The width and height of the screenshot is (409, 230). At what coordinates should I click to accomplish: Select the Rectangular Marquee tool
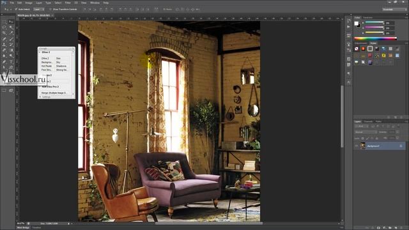4,22
